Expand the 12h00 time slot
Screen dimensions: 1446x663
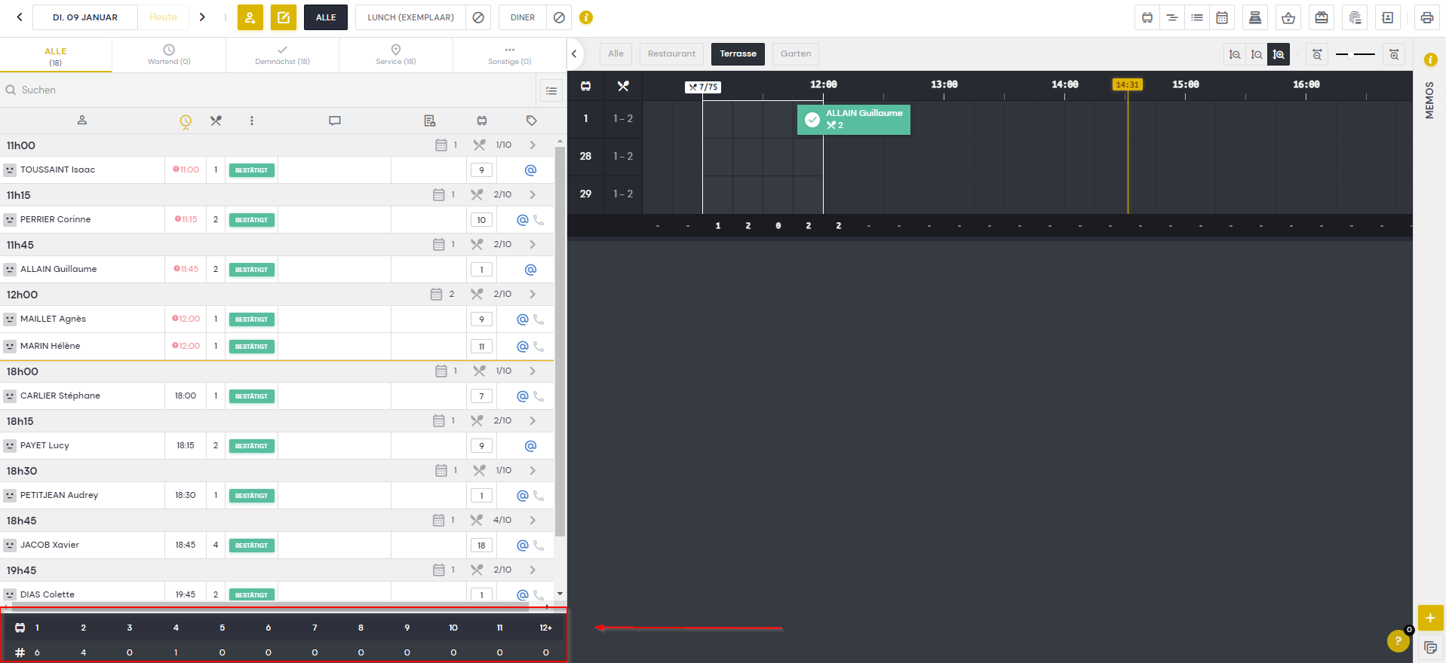(533, 294)
